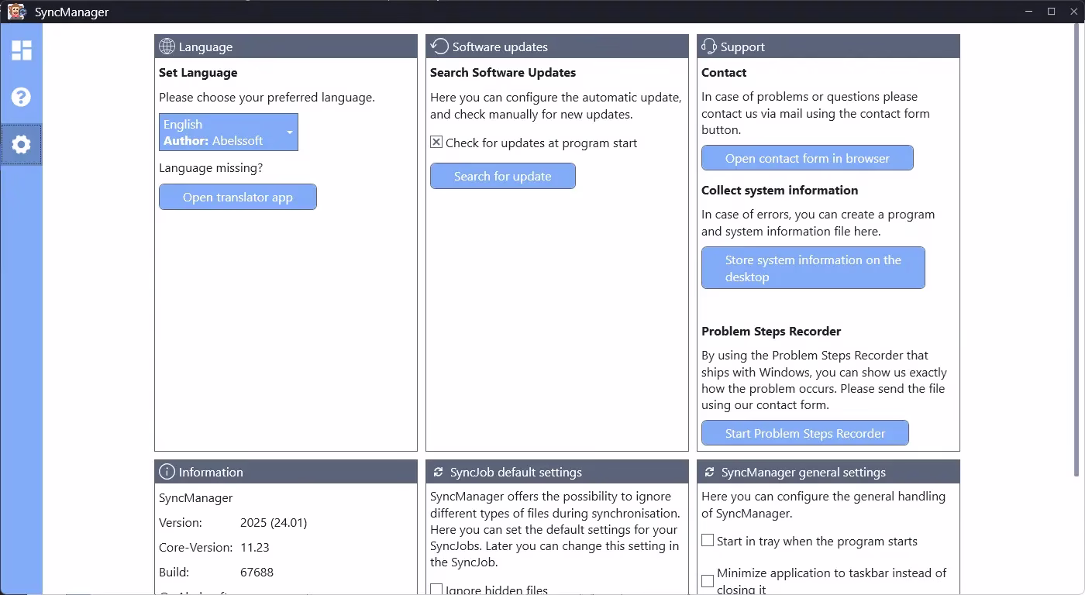Click the SyncJob default settings sync icon
Image resolution: width=1085 pixels, height=595 pixels.
[439, 472]
